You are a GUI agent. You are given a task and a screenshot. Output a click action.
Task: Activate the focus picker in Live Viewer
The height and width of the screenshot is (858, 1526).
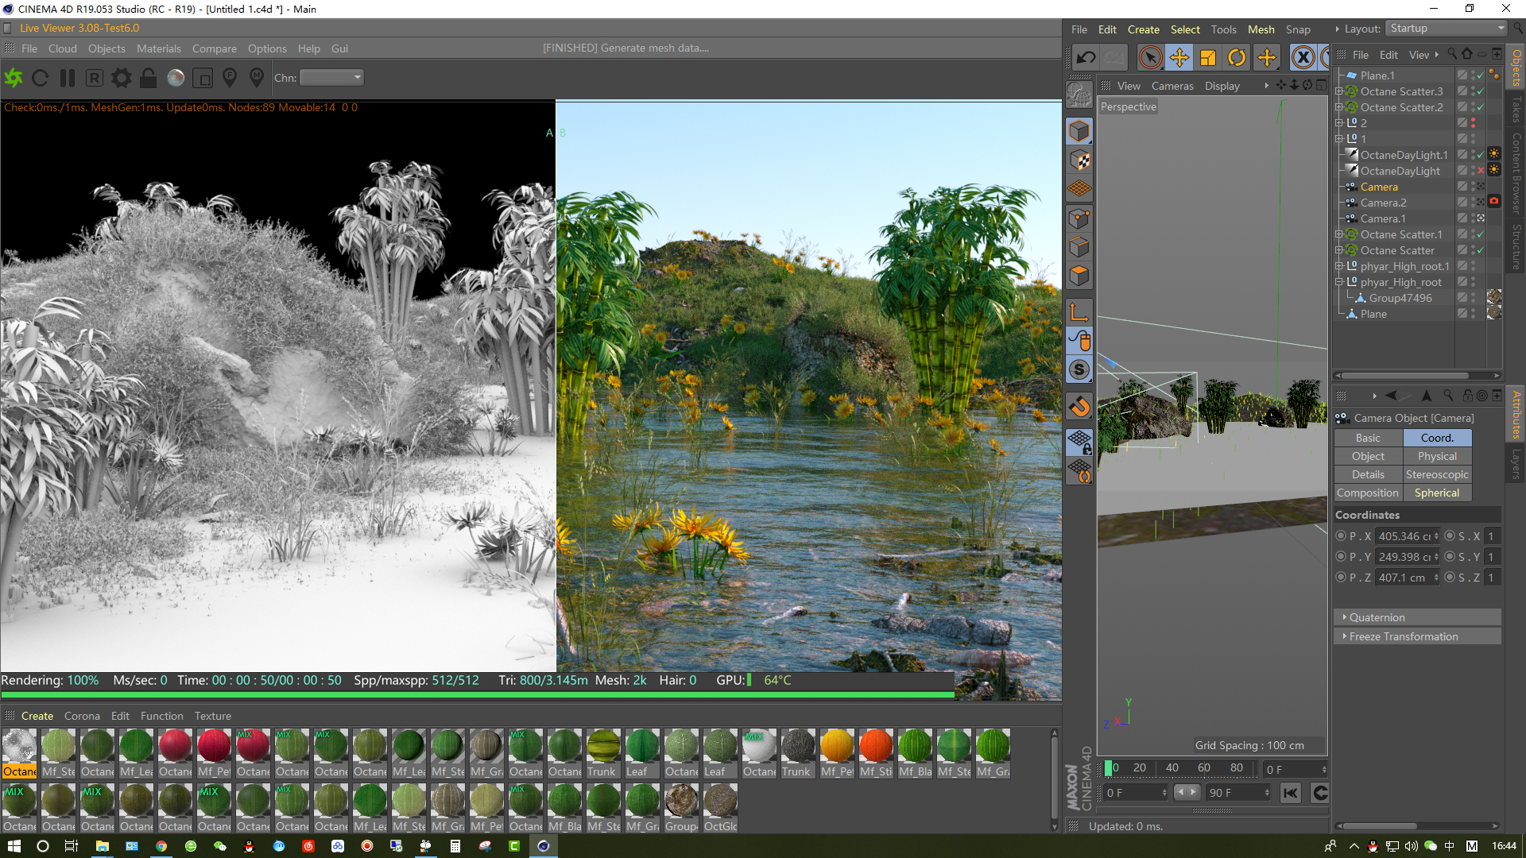tap(230, 77)
